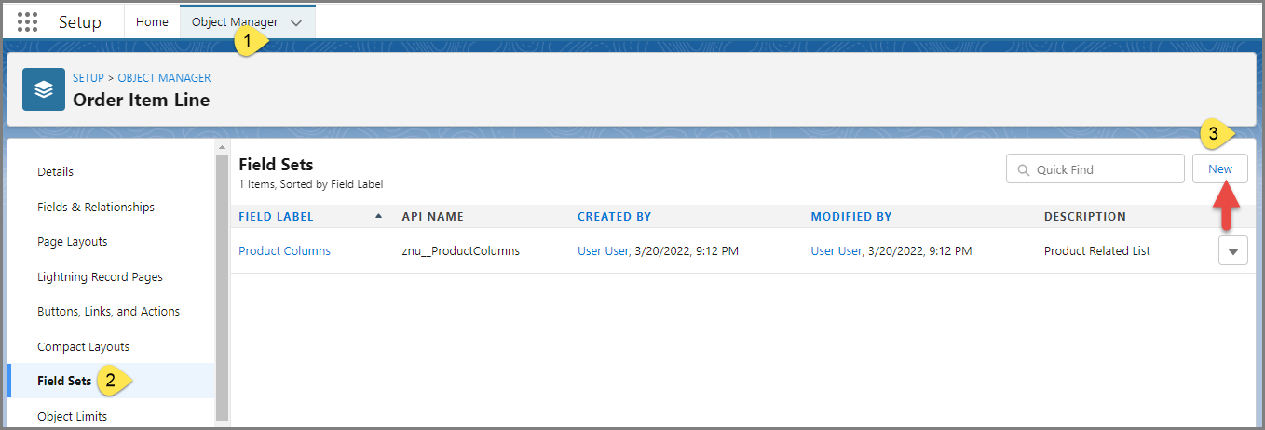Go to OBJECT MANAGER breadcrumb link
1265x430 pixels.
point(164,78)
